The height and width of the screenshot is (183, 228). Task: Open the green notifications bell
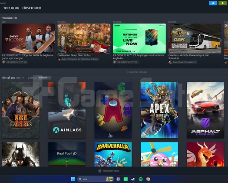pos(222,3)
